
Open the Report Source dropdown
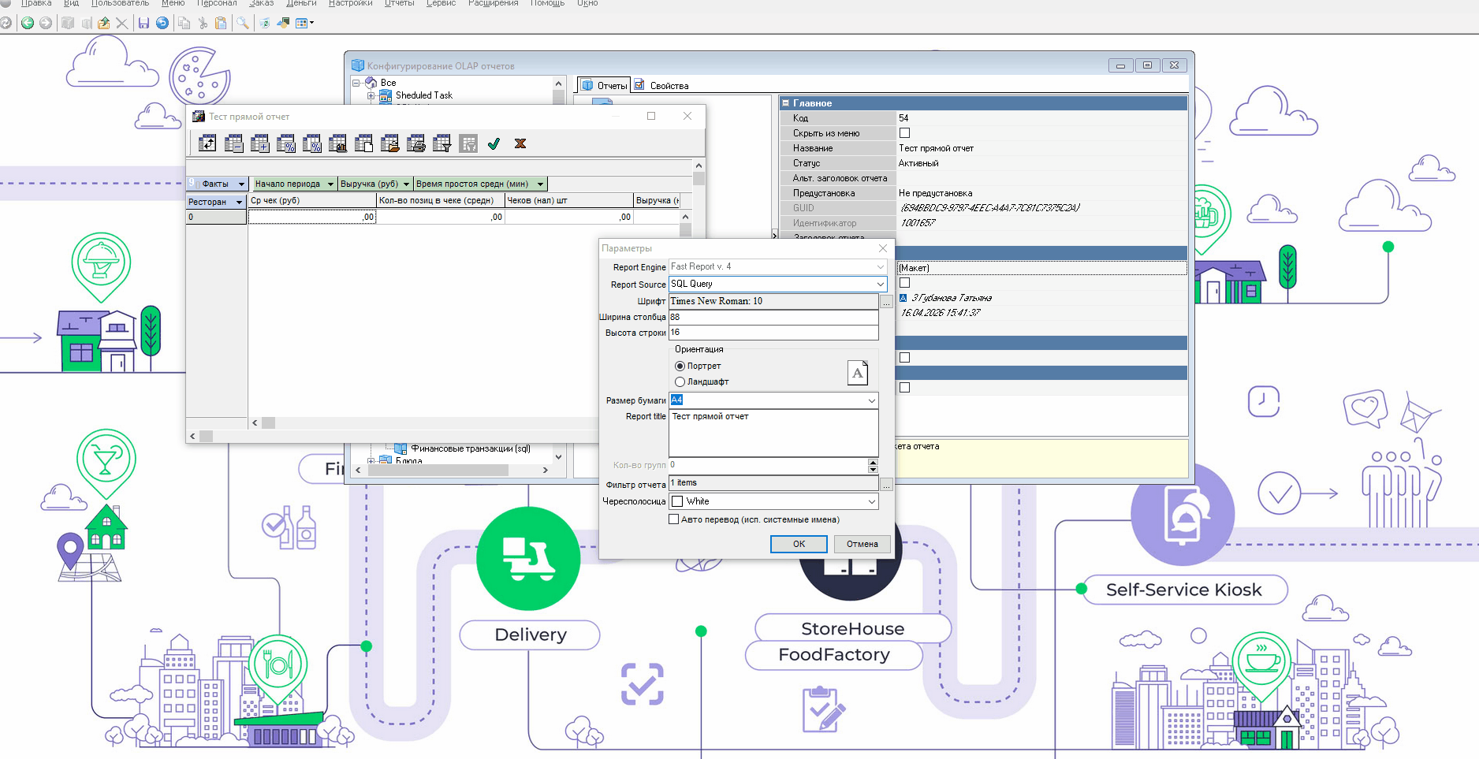[880, 284]
